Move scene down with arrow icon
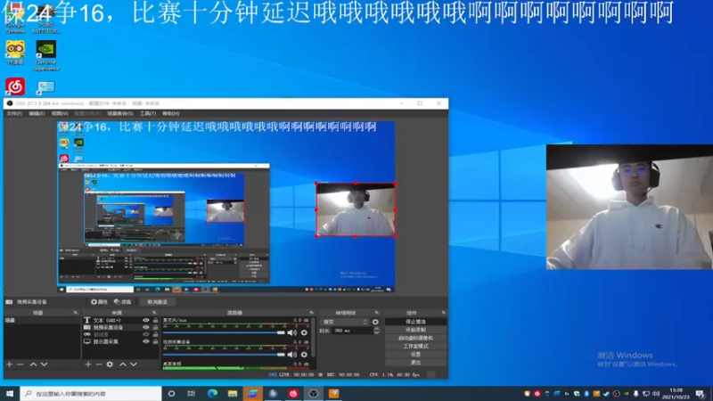 click(x=44, y=364)
